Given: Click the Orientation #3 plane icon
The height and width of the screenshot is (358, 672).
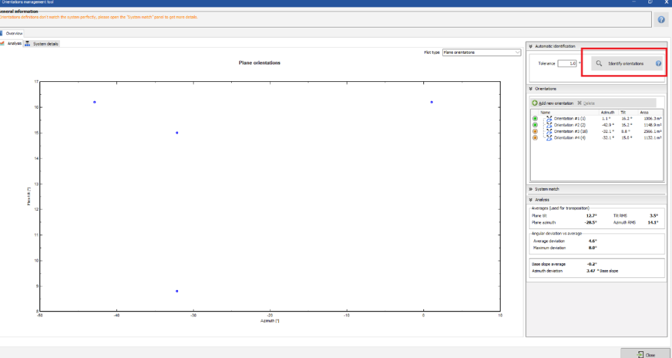Looking at the screenshot, I should 549,131.
